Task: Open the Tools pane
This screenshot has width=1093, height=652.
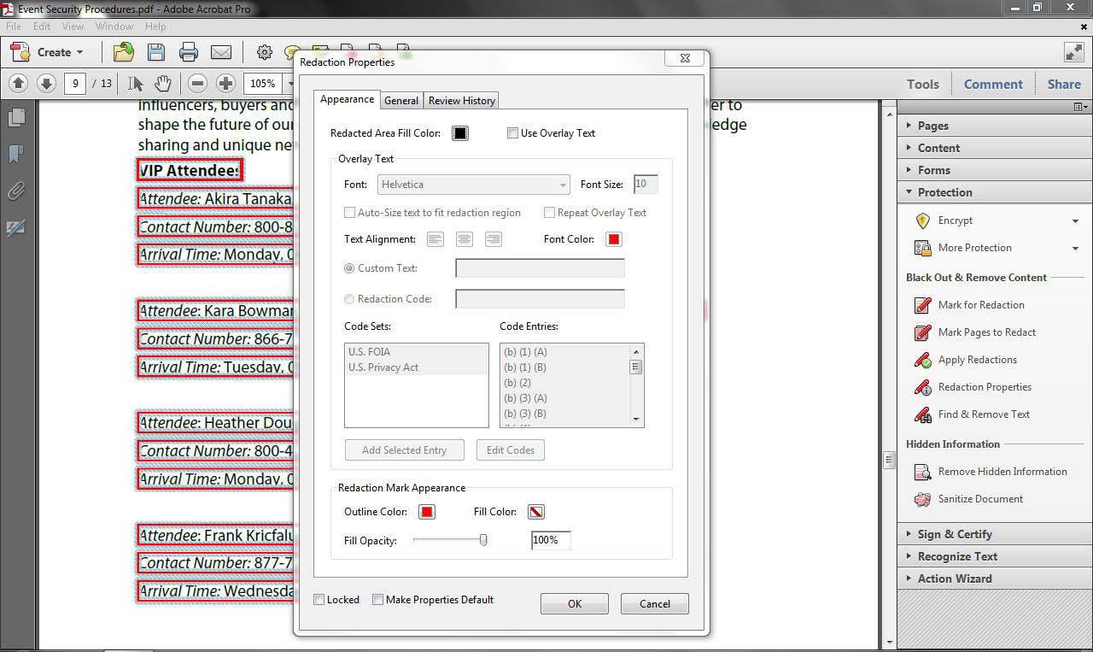Action: 923,84
